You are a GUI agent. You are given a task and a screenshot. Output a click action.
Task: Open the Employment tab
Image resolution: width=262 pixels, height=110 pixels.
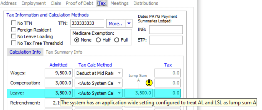[x=34, y=3]
